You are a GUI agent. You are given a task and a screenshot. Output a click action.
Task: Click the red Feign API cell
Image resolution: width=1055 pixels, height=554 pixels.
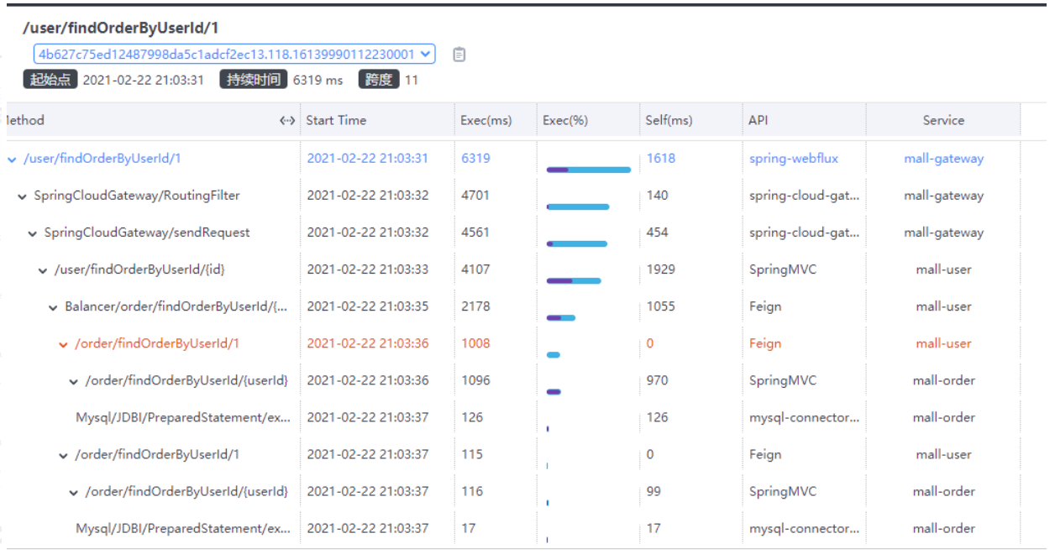coord(765,343)
